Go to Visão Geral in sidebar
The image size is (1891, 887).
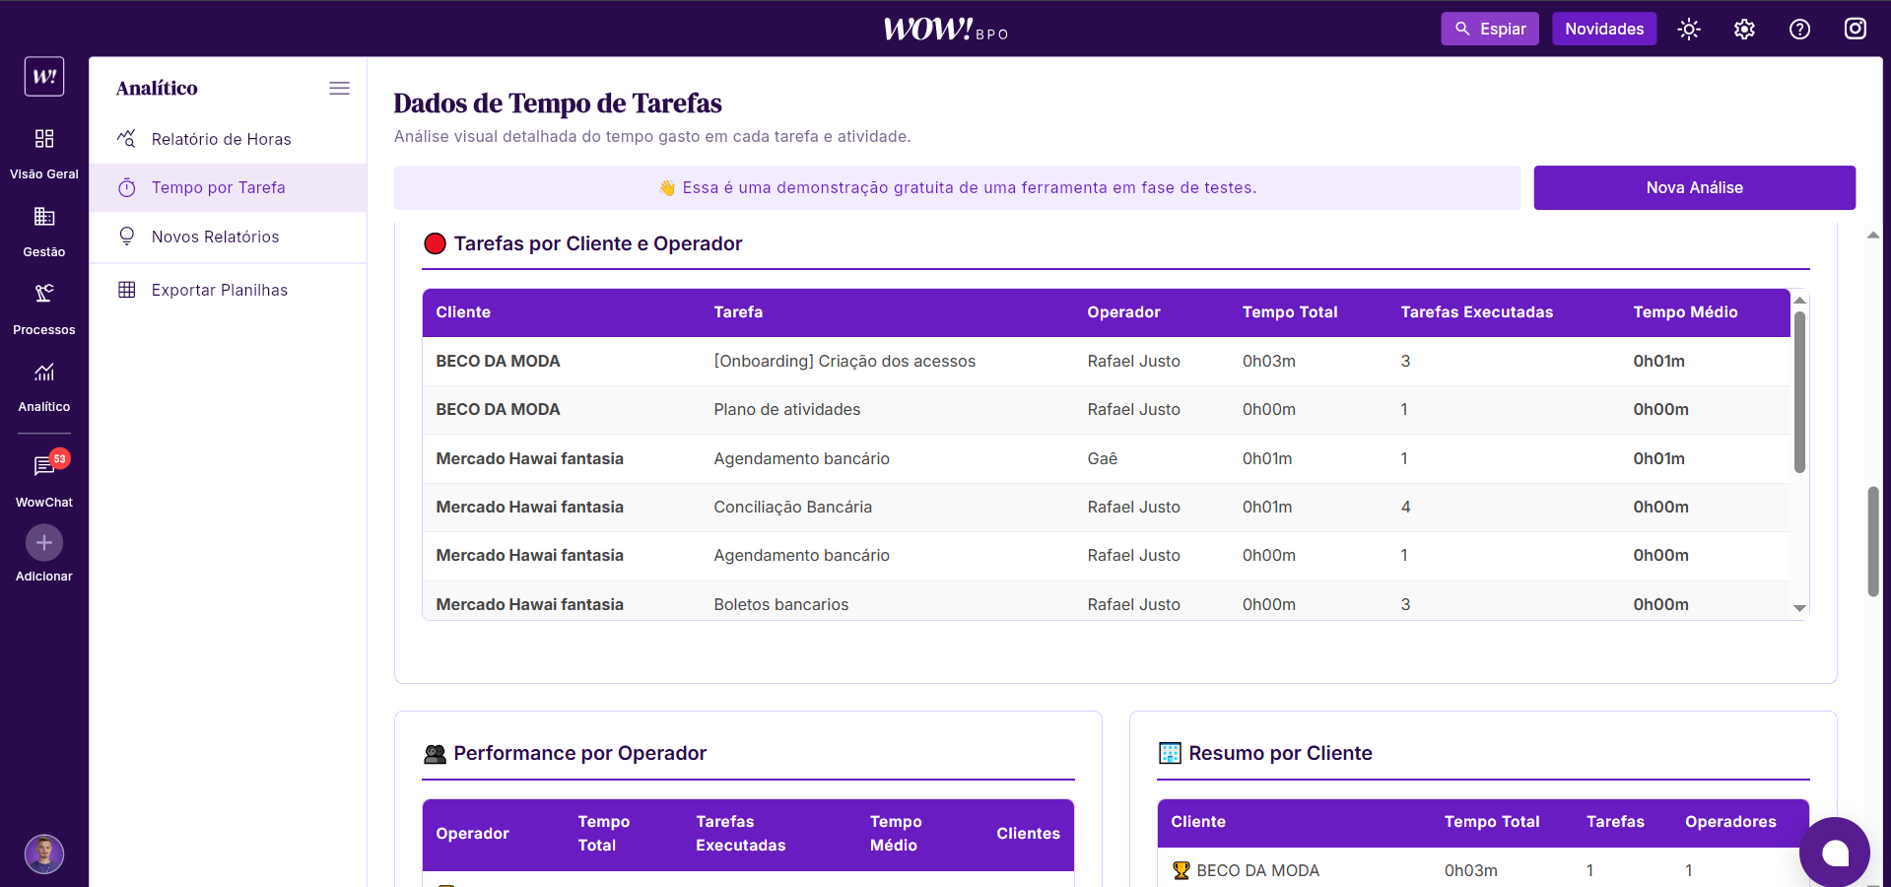tap(44, 153)
